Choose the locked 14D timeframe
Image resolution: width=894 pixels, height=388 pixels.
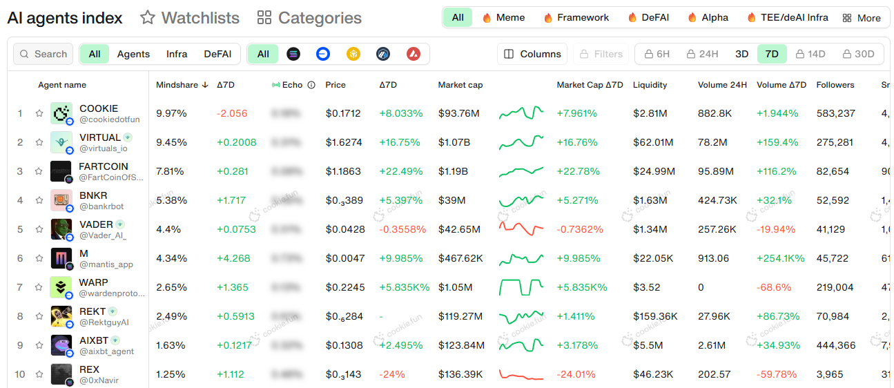(x=810, y=54)
